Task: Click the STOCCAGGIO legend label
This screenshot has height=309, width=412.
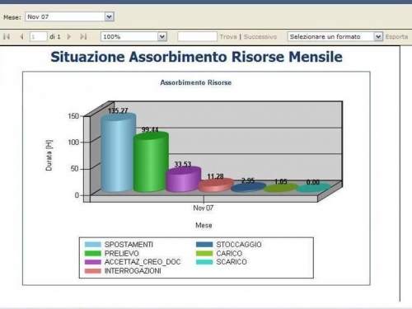Action: [x=239, y=245]
